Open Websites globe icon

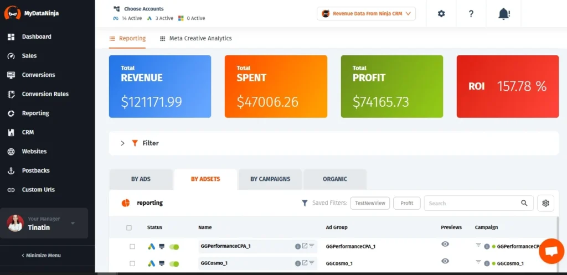11,152
